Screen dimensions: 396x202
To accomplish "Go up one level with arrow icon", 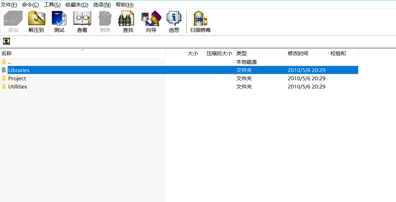I will [x=6, y=41].
